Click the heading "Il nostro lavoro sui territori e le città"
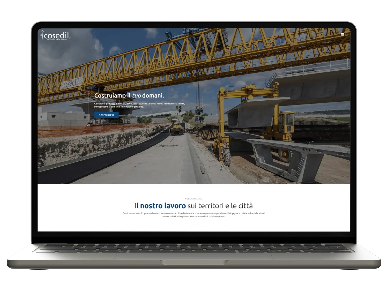Screen dimensions: 388x291 point(194,206)
